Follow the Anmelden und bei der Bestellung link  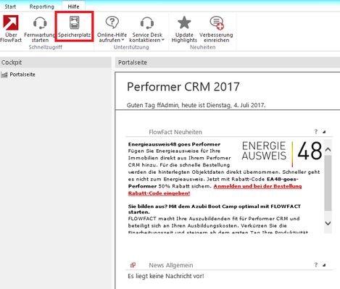pos(257,186)
